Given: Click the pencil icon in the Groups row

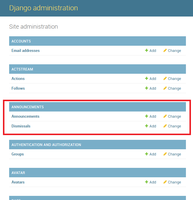Looking at the screenshot, I should pos(165,154).
